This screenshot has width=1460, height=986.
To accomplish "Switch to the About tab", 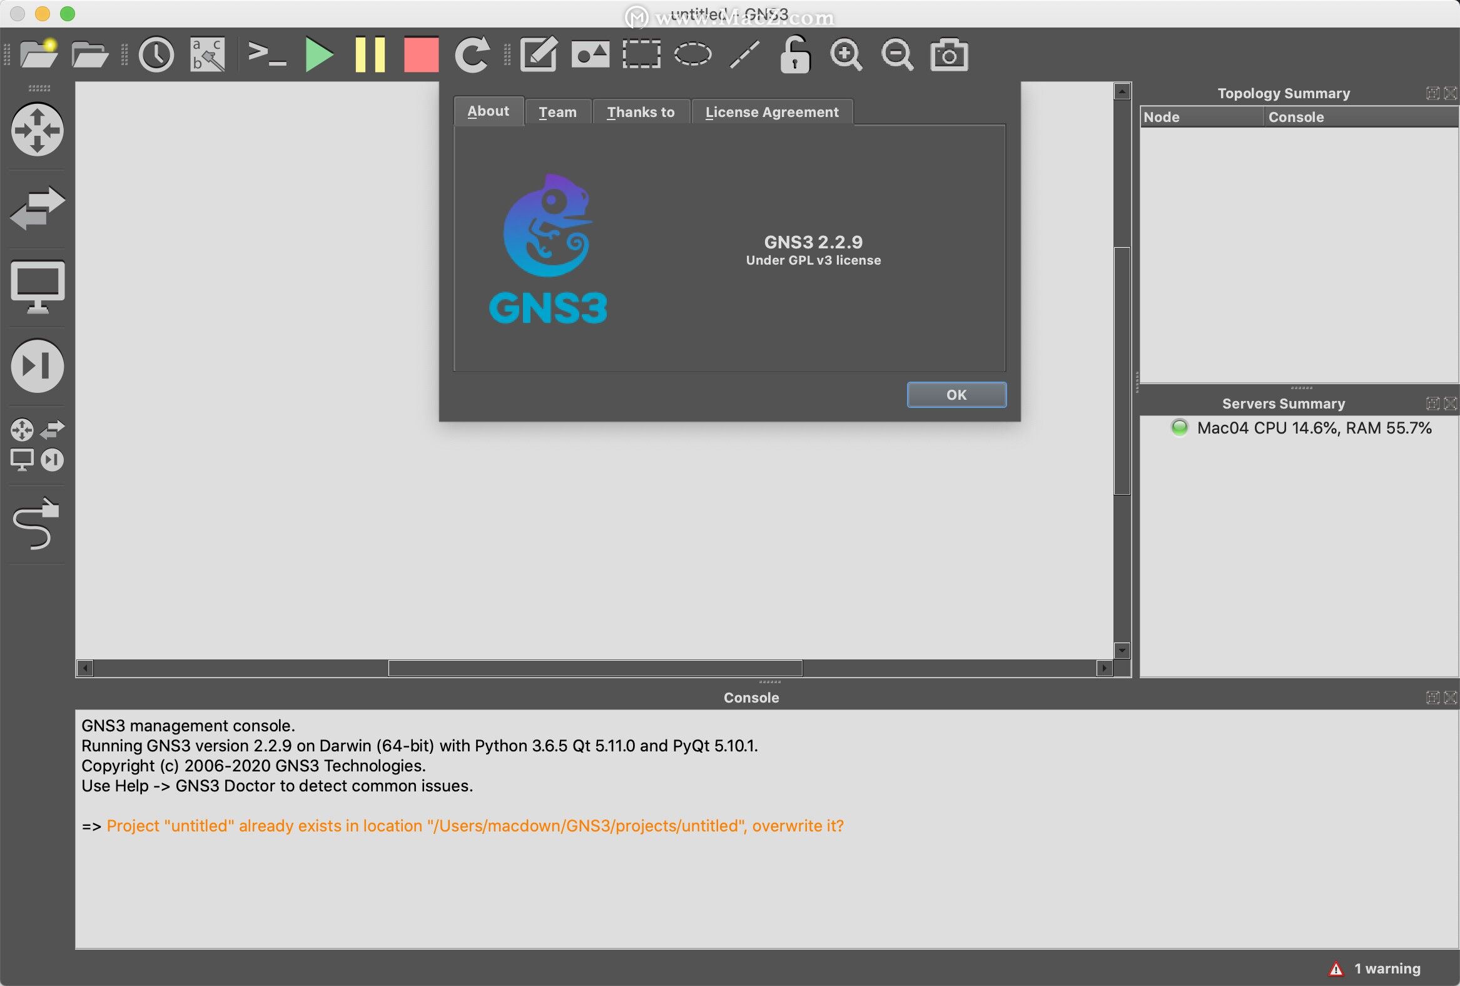I will 488,111.
